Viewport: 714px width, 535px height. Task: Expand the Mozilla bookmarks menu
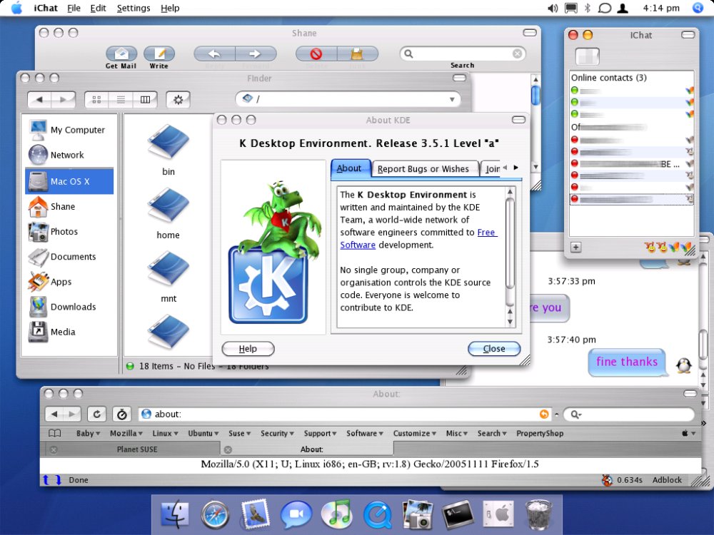click(126, 434)
